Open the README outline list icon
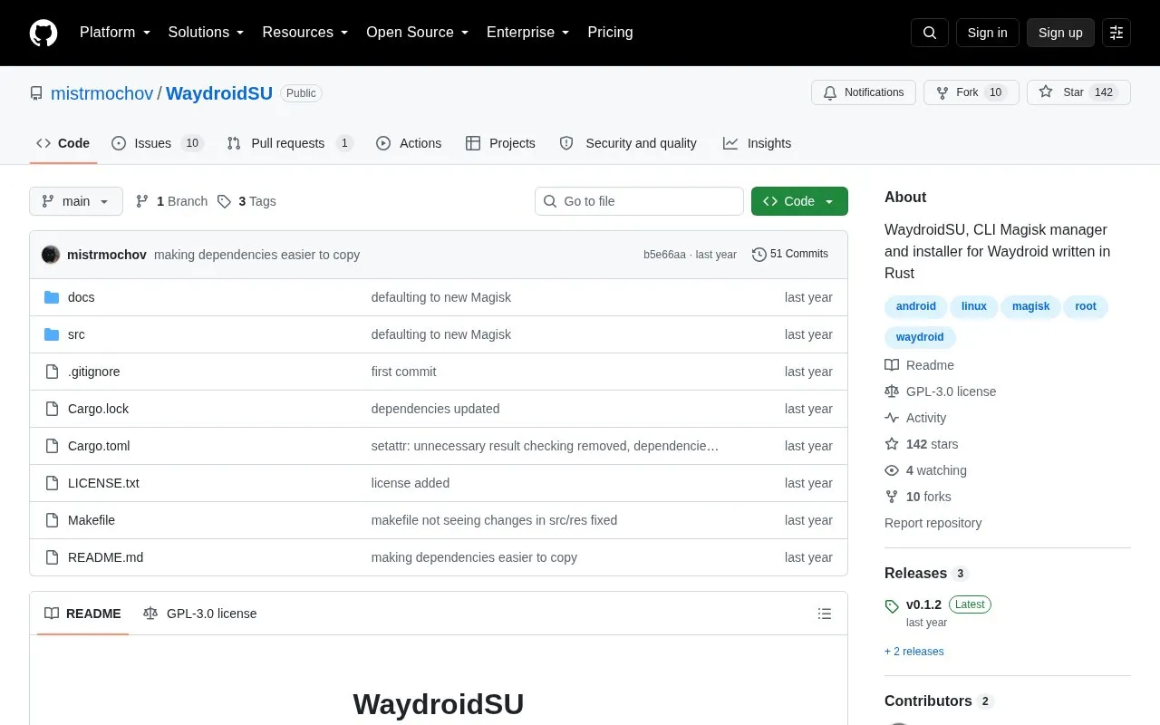Image resolution: width=1160 pixels, height=725 pixels. [825, 614]
